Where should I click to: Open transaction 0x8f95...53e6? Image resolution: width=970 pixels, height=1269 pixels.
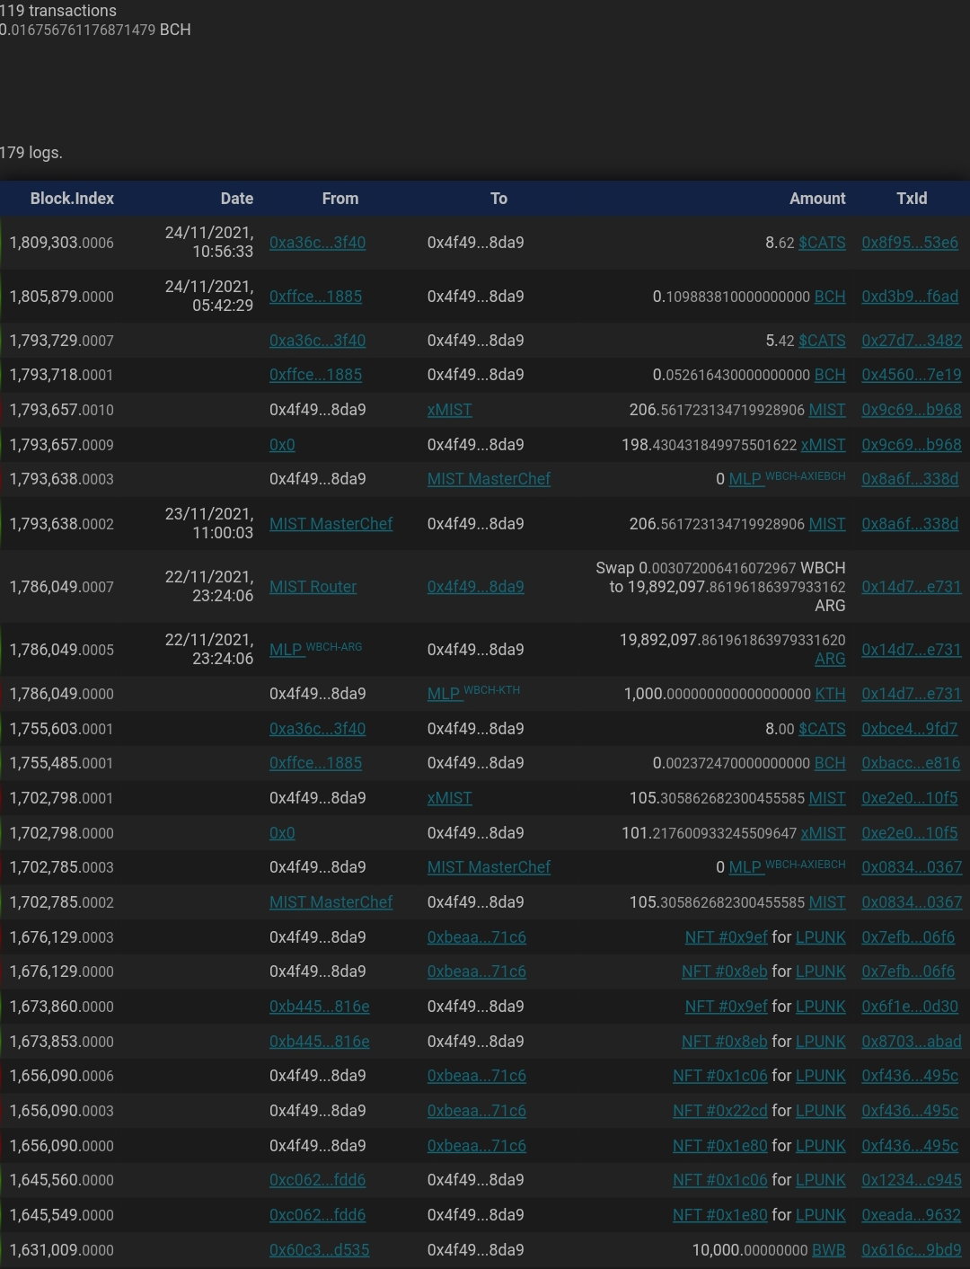[910, 243]
